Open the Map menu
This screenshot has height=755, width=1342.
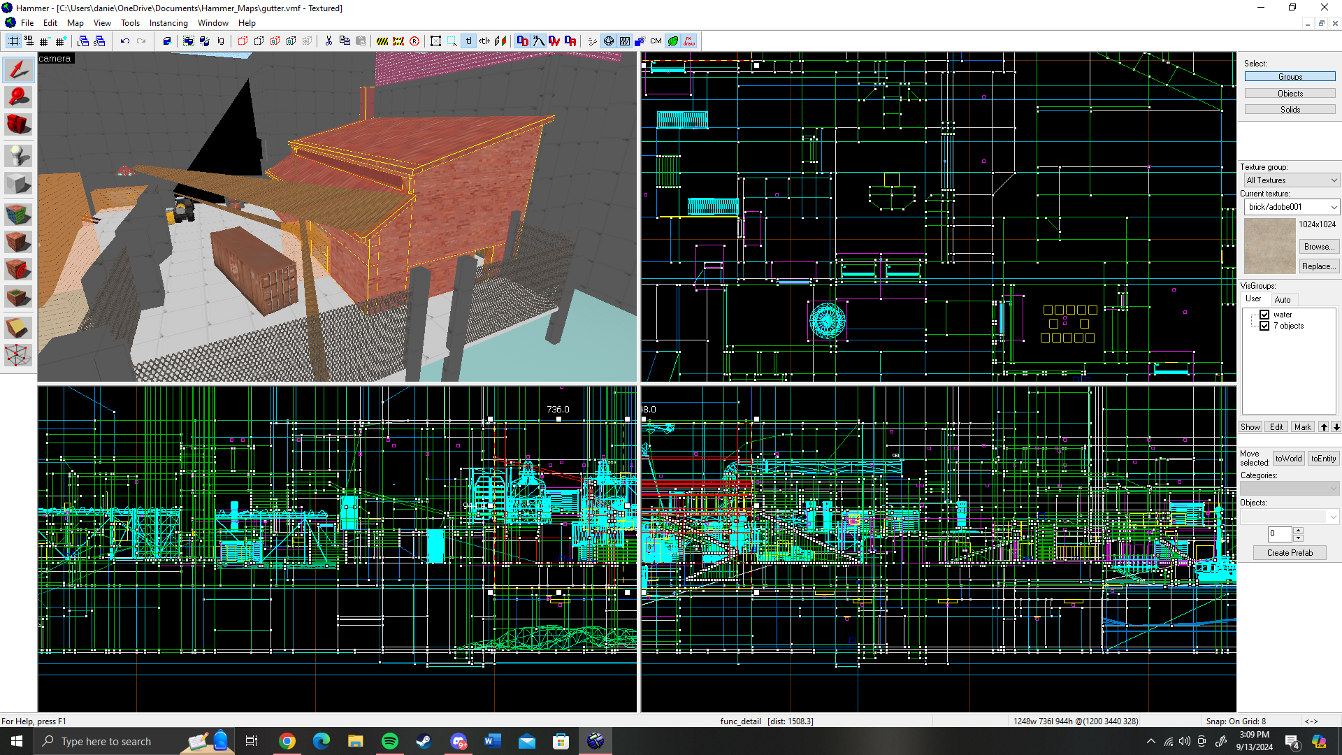coord(75,23)
